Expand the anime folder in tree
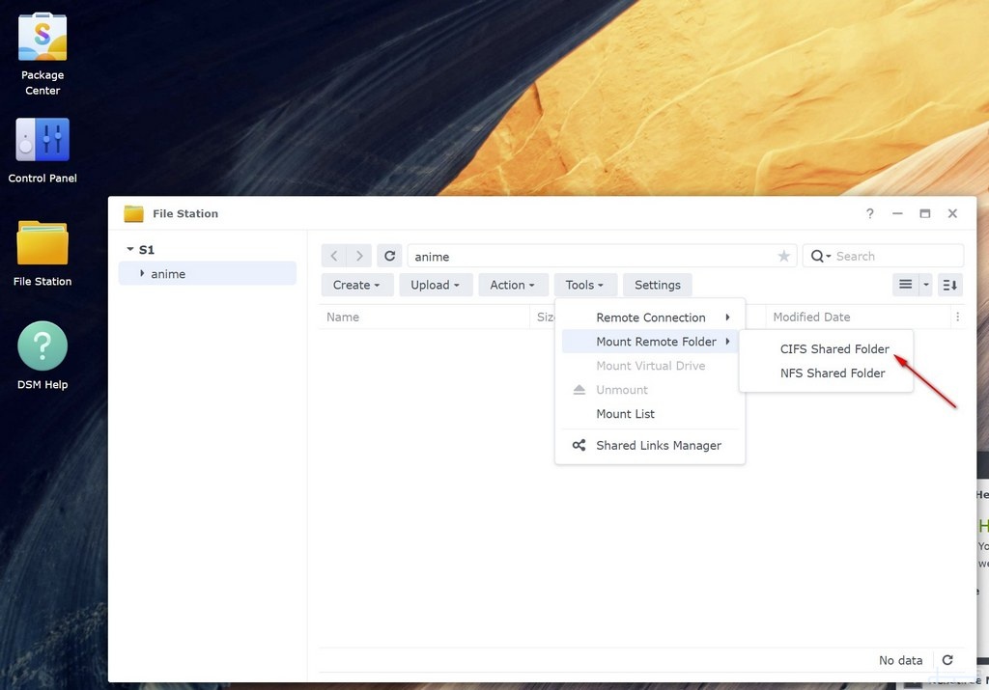 click(142, 274)
